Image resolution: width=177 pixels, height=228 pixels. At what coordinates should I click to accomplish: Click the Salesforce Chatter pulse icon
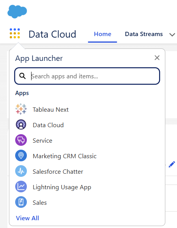point(21,171)
